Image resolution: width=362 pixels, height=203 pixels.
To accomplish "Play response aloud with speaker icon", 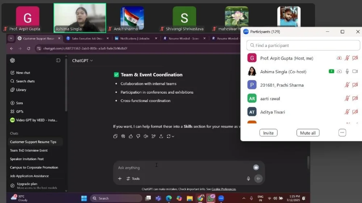I will [146, 136].
